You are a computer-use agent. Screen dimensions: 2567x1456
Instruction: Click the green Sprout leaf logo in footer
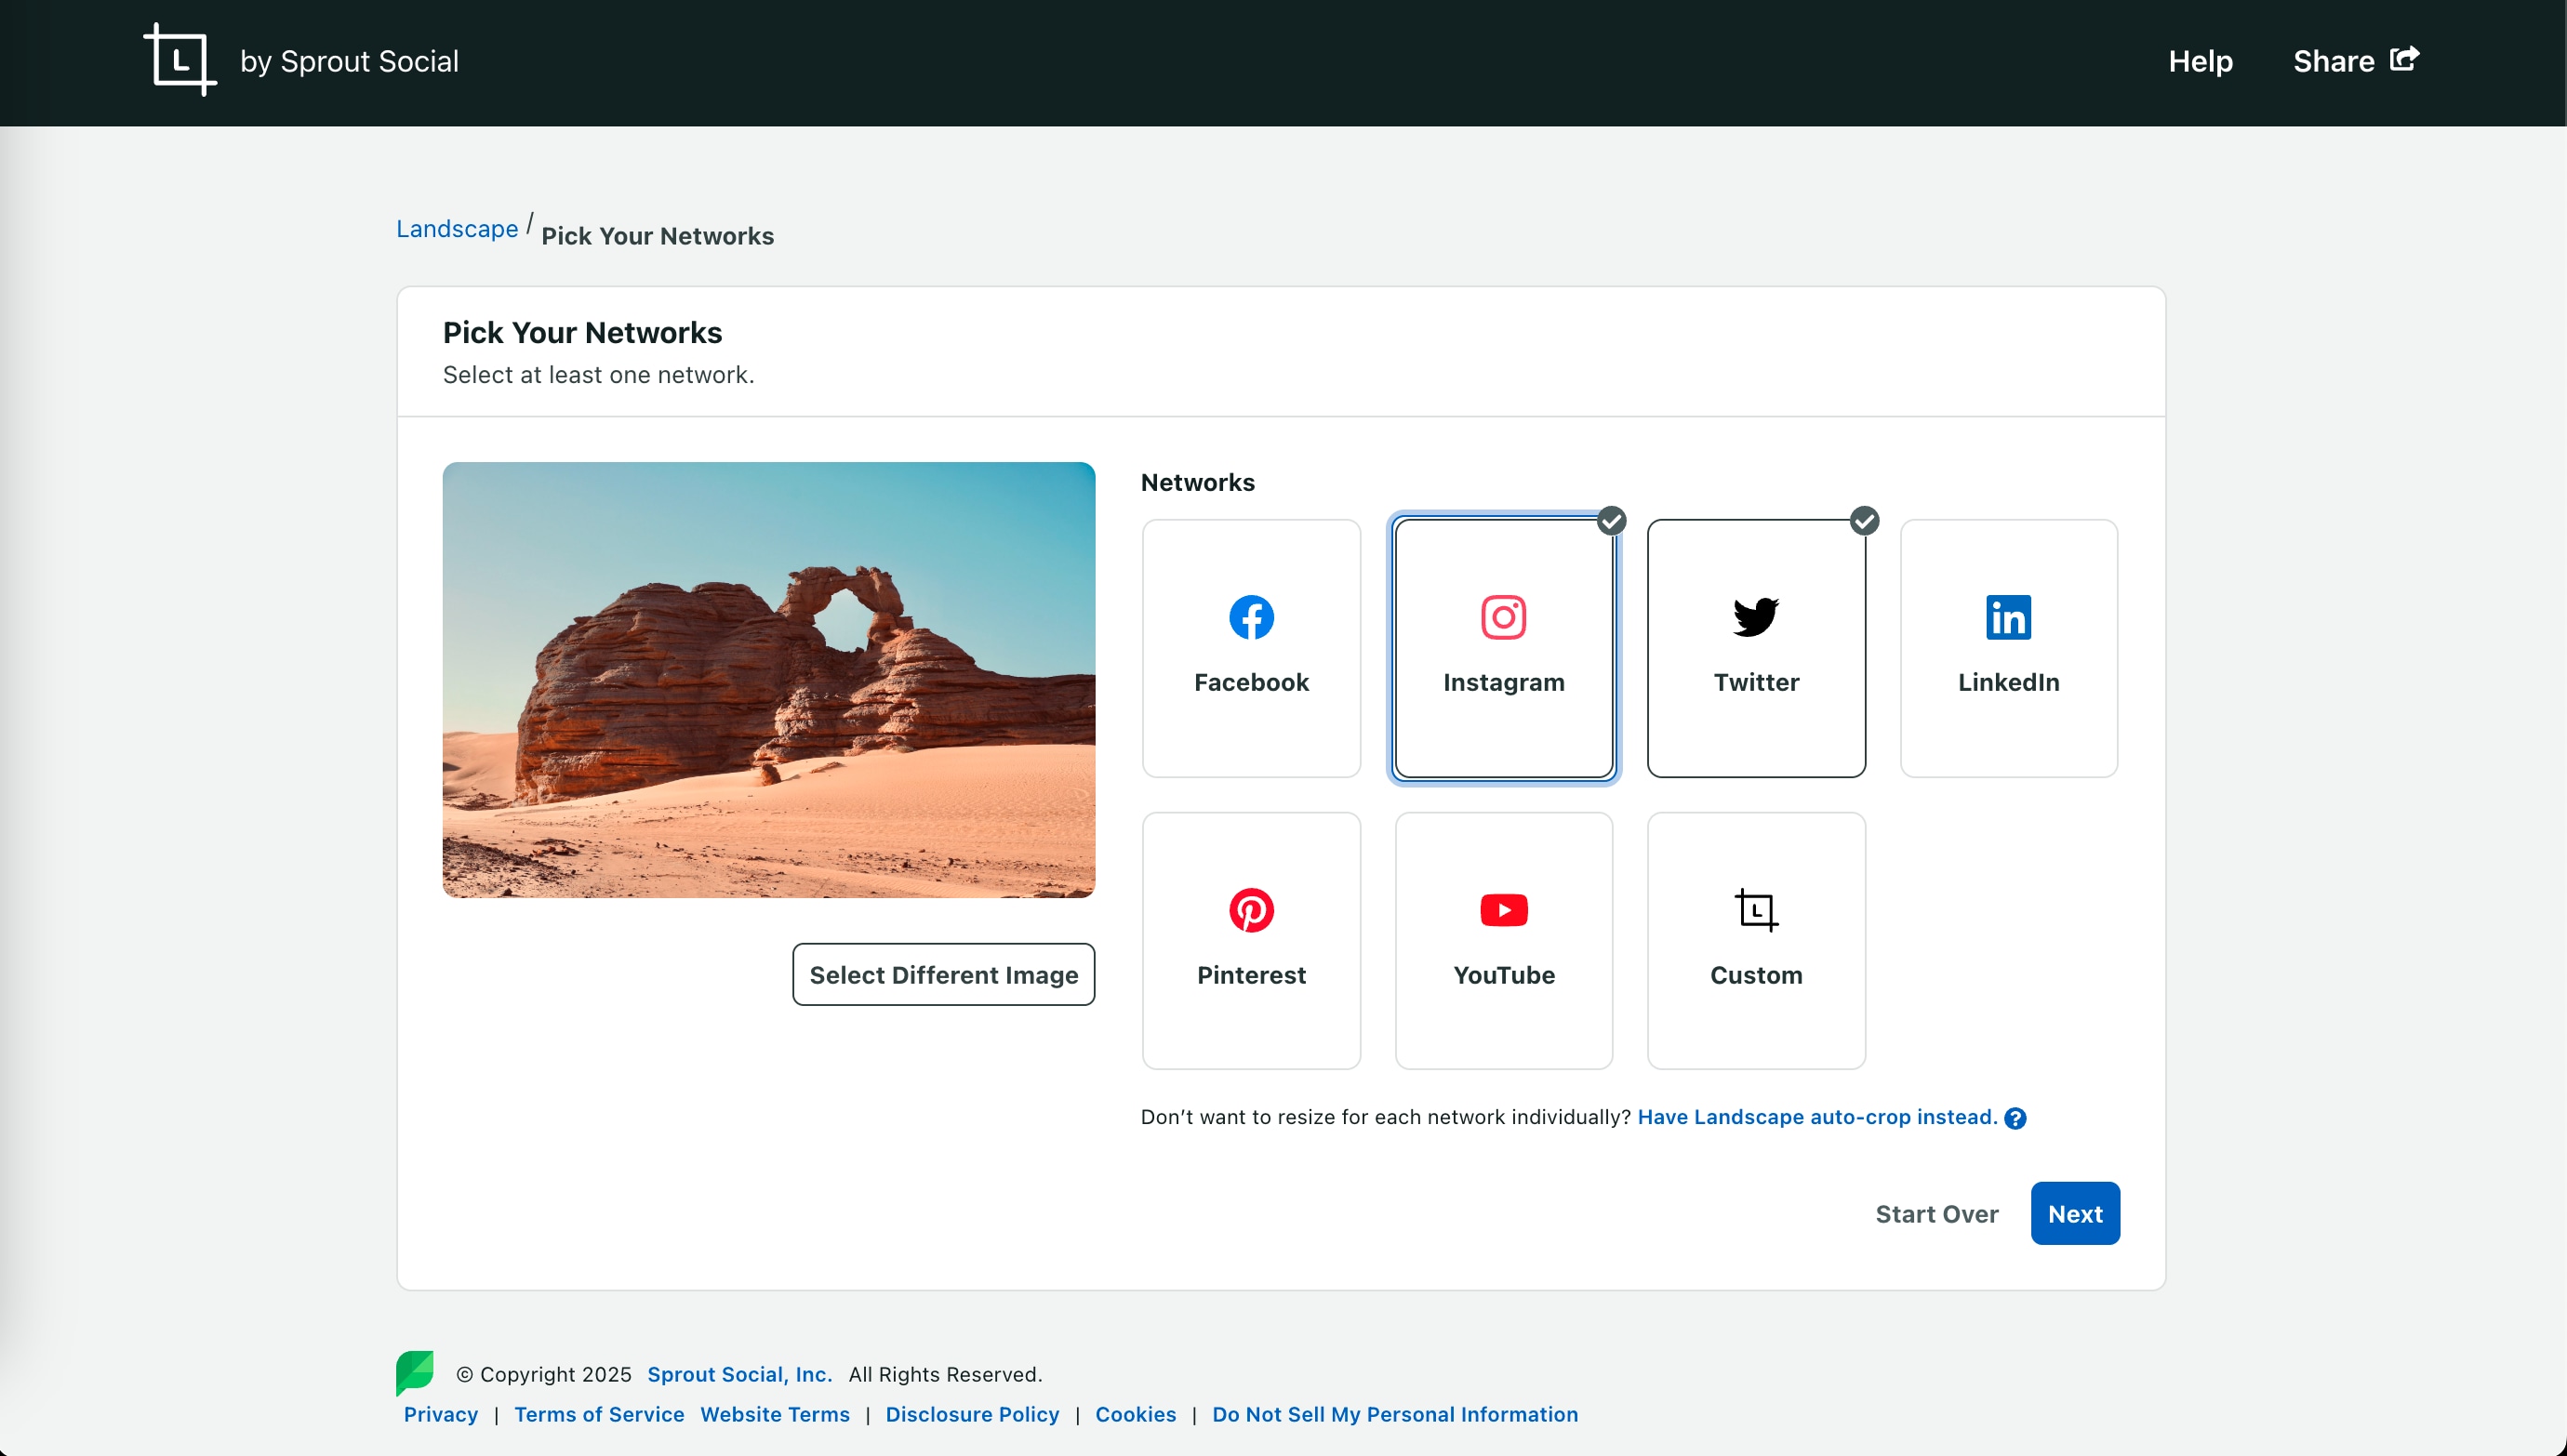tap(414, 1372)
